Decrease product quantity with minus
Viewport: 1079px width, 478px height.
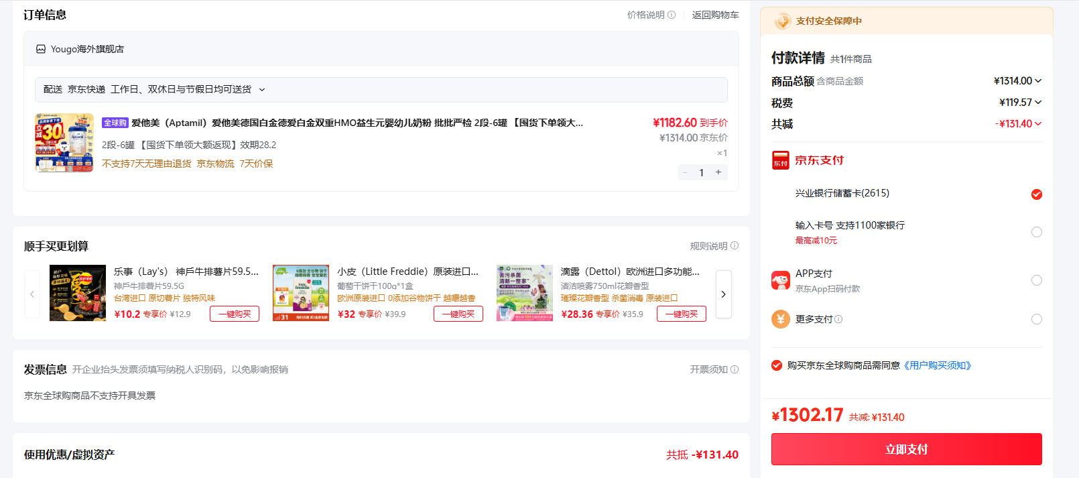(685, 172)
